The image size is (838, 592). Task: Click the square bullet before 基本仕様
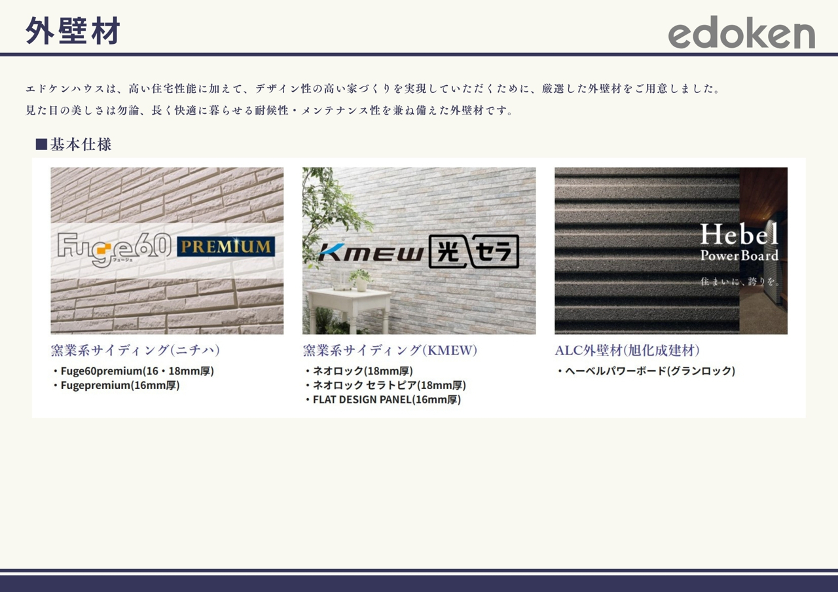pyautogui.click(x=41, y=144)
